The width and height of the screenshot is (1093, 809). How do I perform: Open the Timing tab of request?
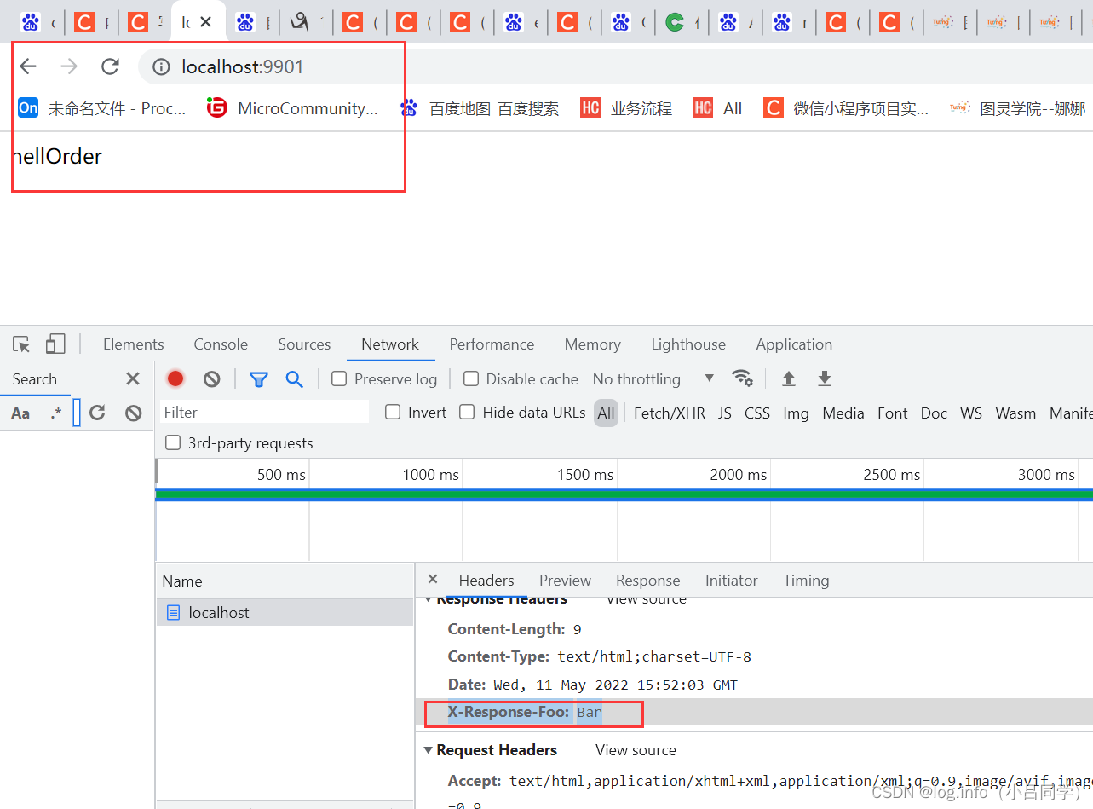coord(806,581)
